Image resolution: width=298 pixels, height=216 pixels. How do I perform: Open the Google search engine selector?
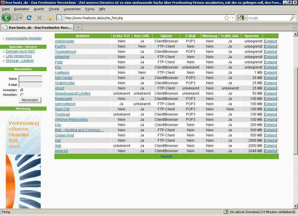coord(242,18)
